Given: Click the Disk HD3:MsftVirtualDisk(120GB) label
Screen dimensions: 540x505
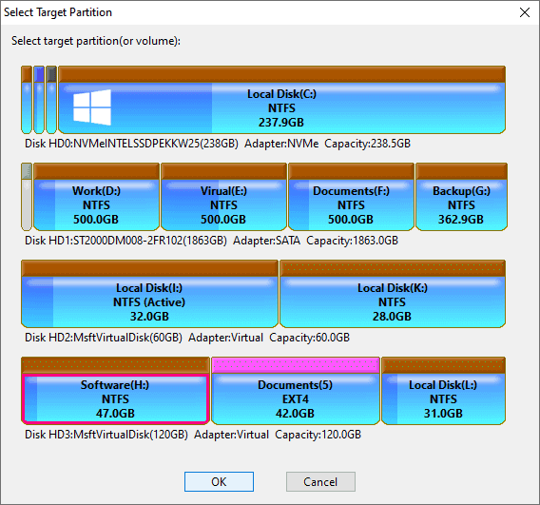Looking at the screenshot, I should [x=106, y=435].
